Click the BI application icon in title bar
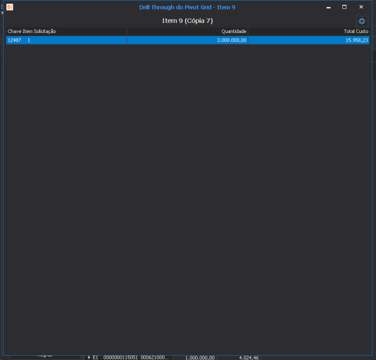Image resolution: width=376 pixels, height=360 pixels. click(10, 7)
